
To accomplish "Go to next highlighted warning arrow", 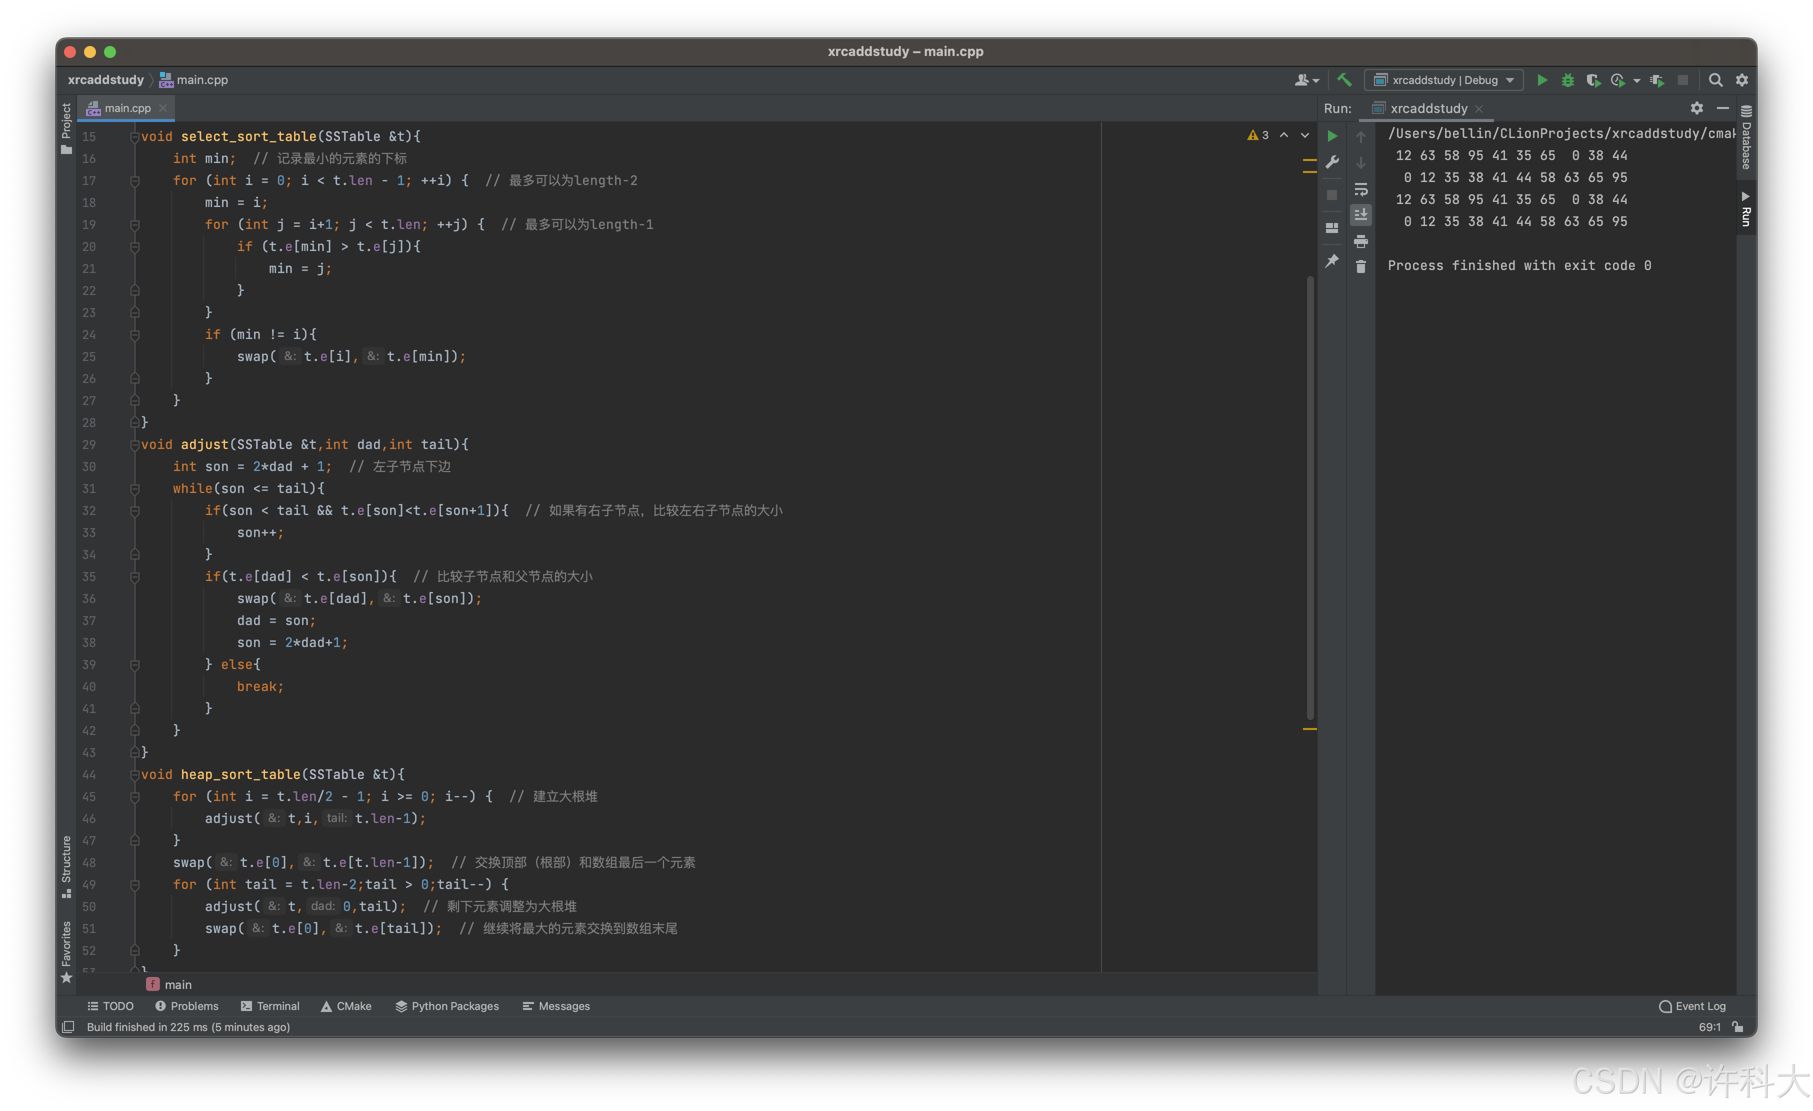I will [x=1304, y=135].
